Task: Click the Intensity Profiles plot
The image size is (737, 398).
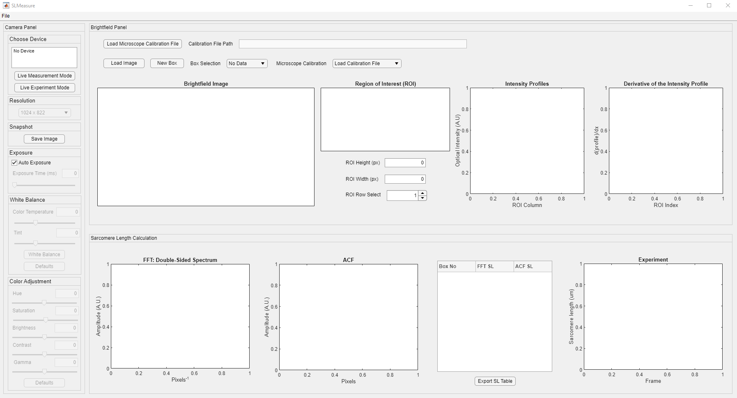Action: click(527, 141)
